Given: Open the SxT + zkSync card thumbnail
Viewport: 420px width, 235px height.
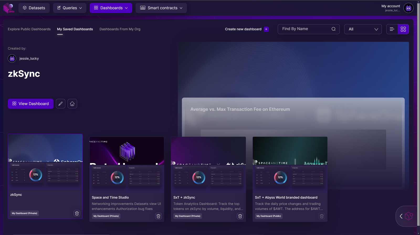Looking at the screenshot, I should [x=208, y=165].
